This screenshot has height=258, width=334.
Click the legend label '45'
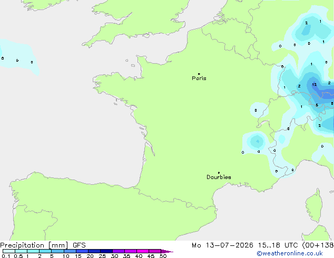click(151, 256)
